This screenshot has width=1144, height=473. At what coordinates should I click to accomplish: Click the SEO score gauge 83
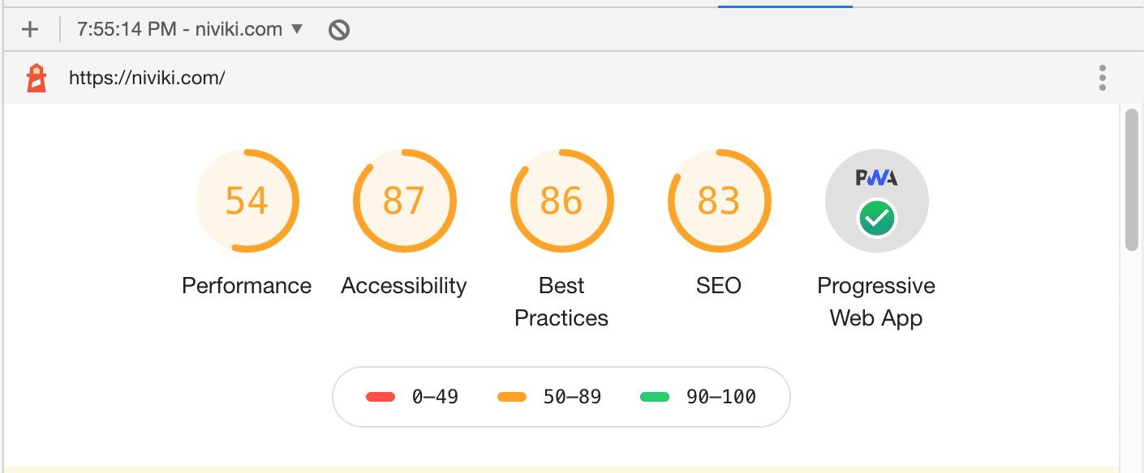[719, 201]
